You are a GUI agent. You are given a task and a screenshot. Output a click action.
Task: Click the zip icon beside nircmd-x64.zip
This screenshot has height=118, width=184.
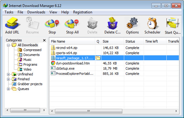click(53, 48)
